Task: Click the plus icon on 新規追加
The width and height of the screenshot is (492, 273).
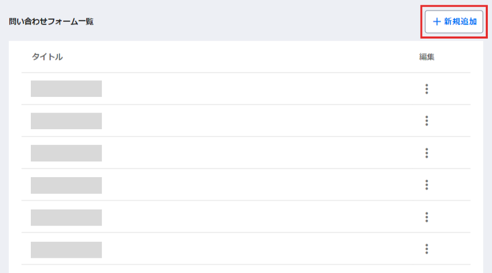Action: [x=437, y=22]
